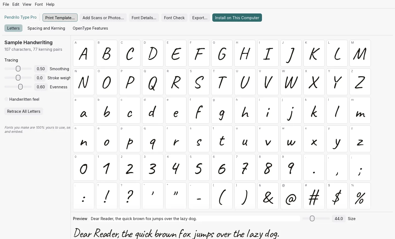Click the Size value field 44.0

tap(339, 219)
